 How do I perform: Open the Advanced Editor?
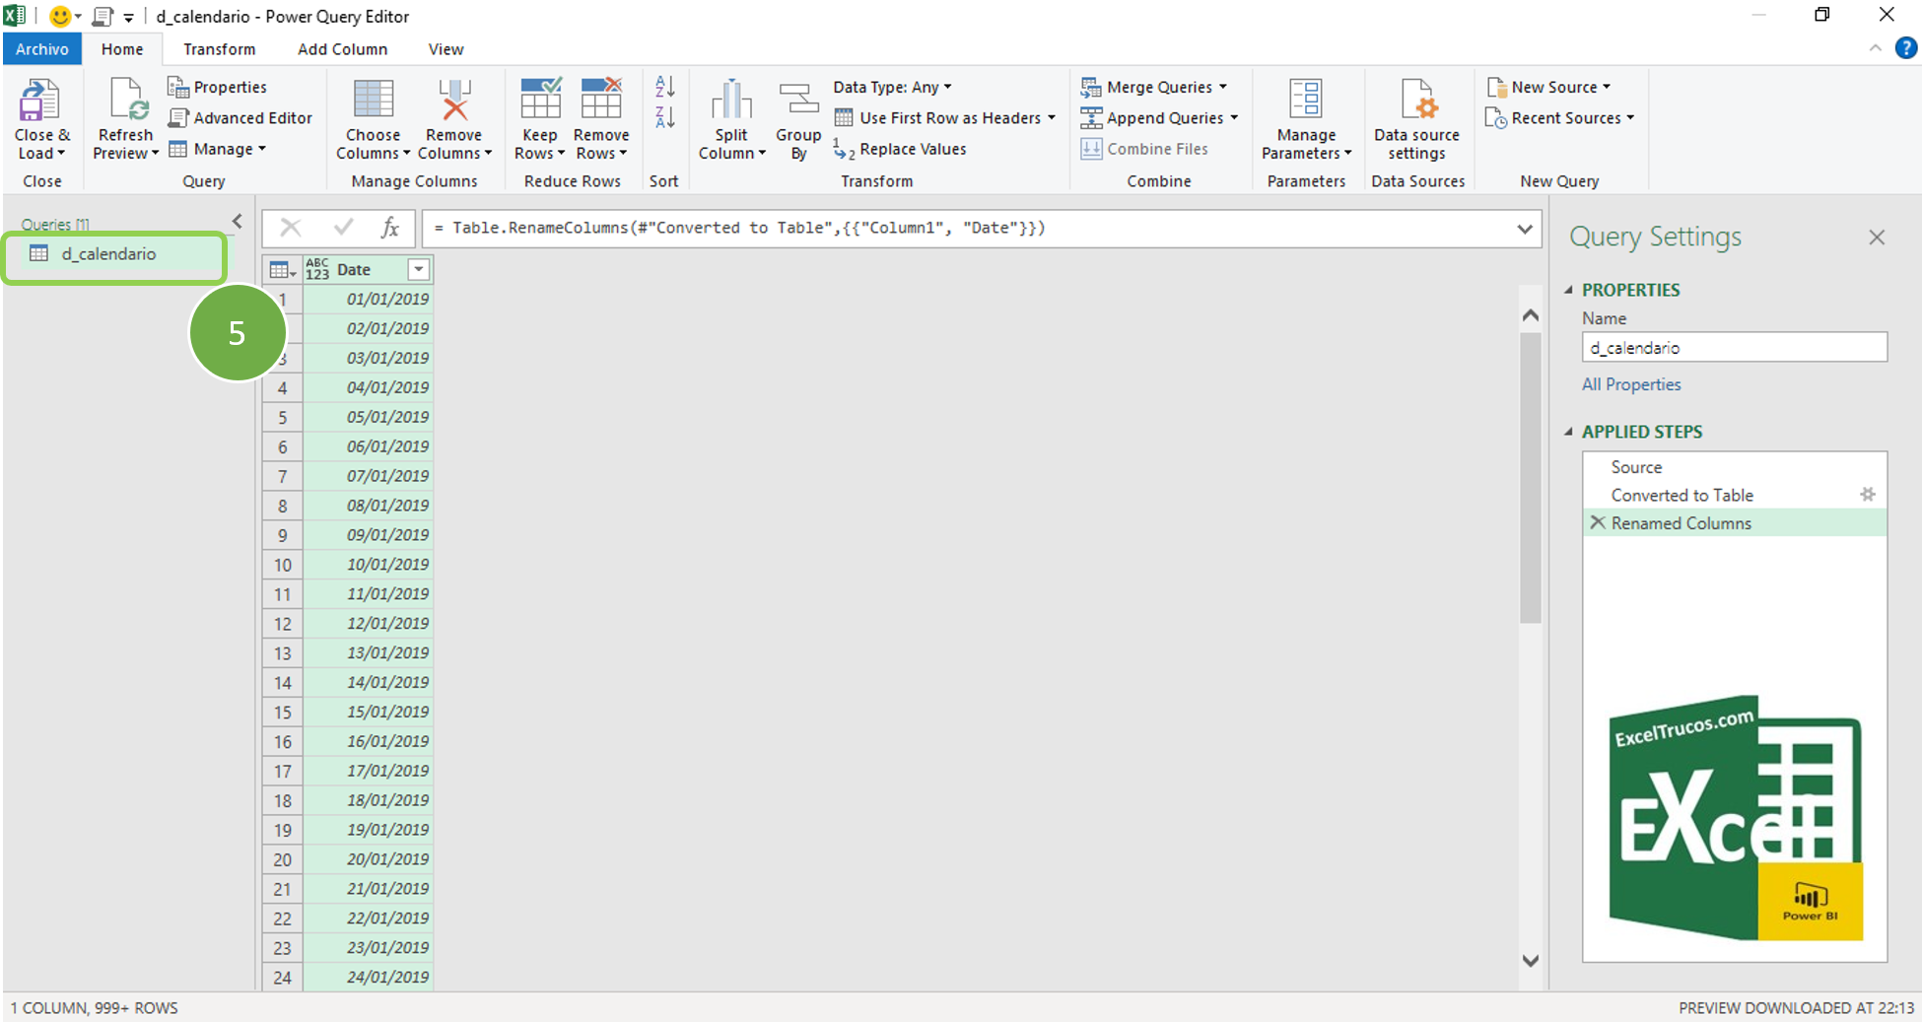click(x=241, y=118)
